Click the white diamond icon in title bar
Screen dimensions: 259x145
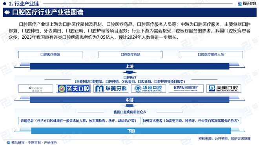pyautogui.click(x=7, y=12)
